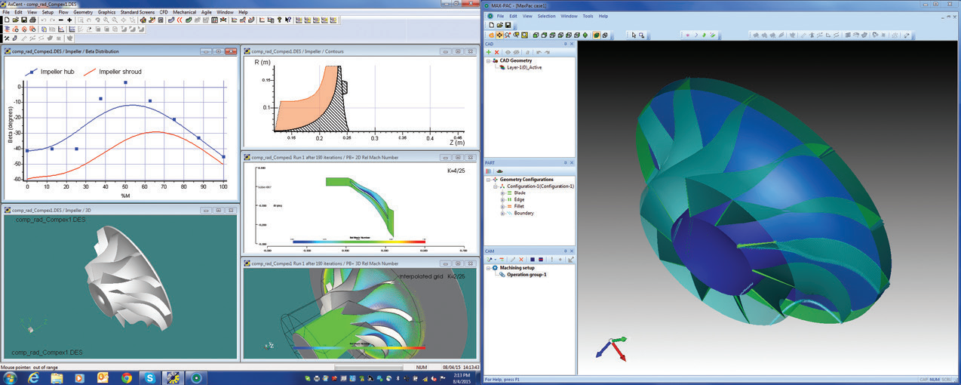The image size is (961, 385).
Task: Click the Print icon in AxCent toolbar
Action: click(32, 20)
